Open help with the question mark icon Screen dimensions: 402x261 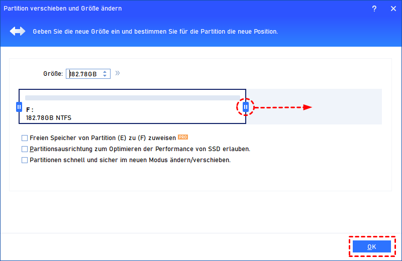pos(374,9)
